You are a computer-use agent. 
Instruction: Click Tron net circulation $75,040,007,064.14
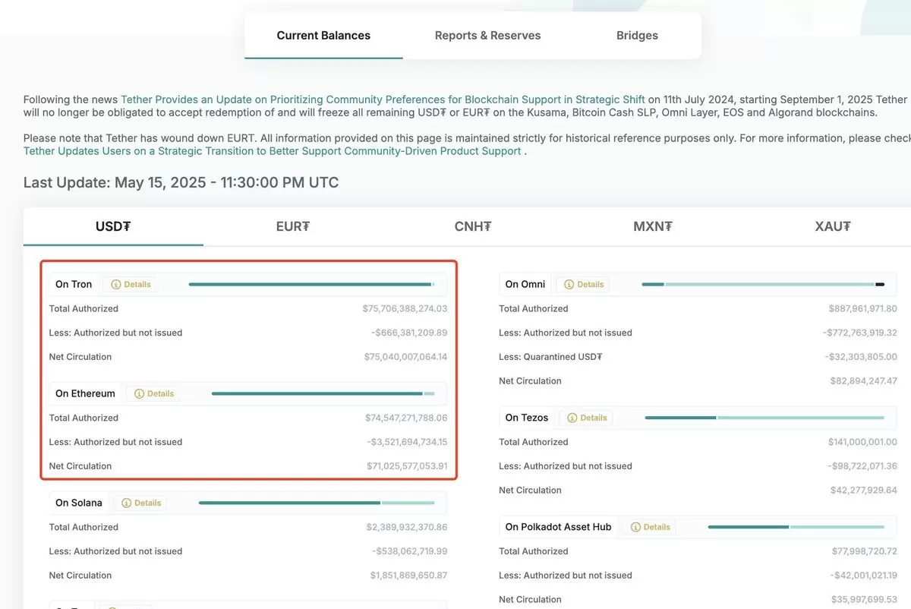pyautogui.click(x=405, y=357)
